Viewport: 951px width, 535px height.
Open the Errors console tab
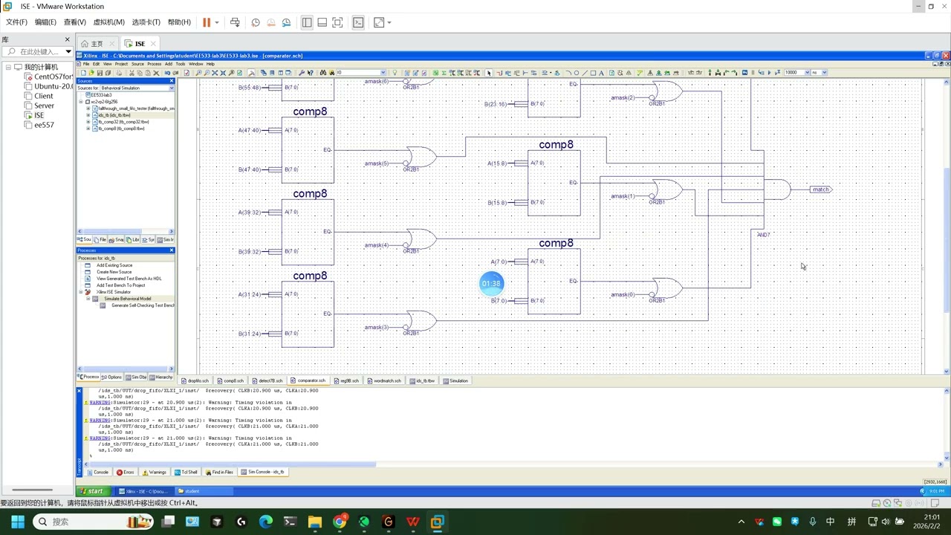click(126, 472)
